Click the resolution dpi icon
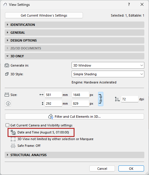149x175 pixels. tap(117, 99)
